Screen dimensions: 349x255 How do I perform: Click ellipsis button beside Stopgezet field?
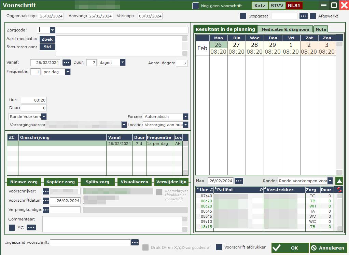click(304, 16)
